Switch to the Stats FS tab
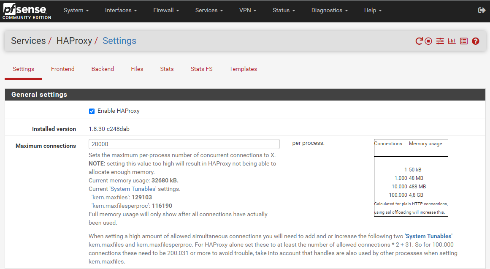 [202, 69]
